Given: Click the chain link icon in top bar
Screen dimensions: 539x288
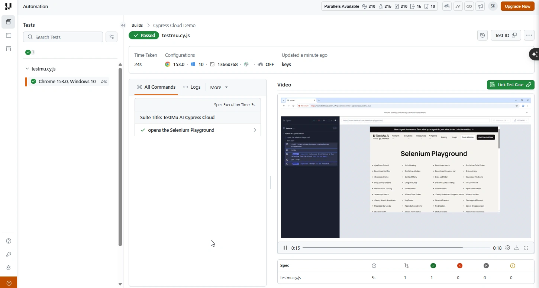Looking at the screenshot, I should 469,6.
